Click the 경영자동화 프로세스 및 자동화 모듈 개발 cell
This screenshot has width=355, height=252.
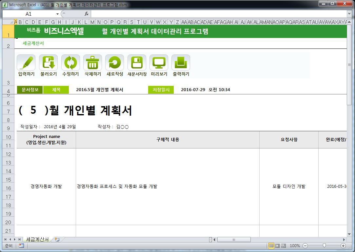tap(168, 186)
